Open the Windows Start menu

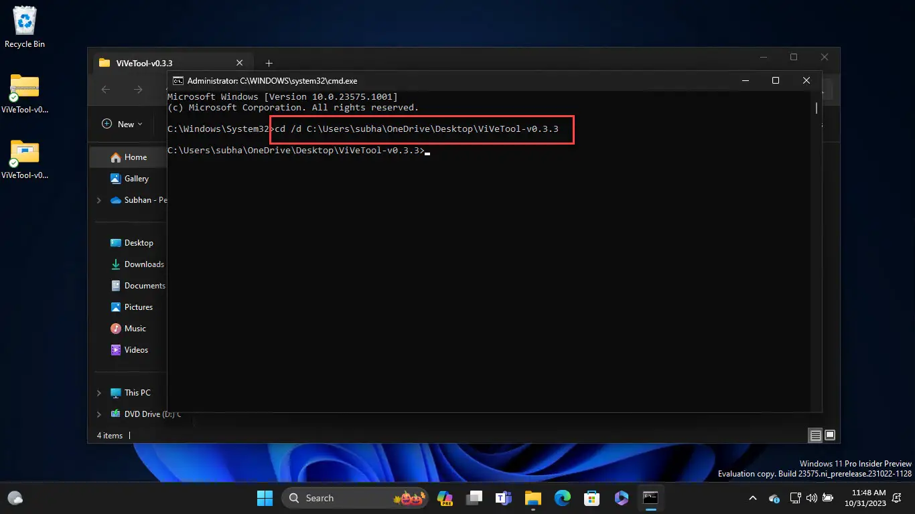265,498
